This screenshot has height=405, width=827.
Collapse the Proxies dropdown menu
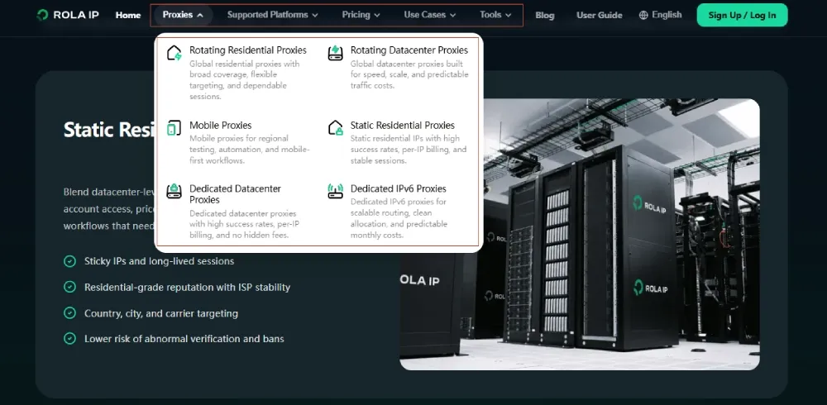click(x=183, y=15)
